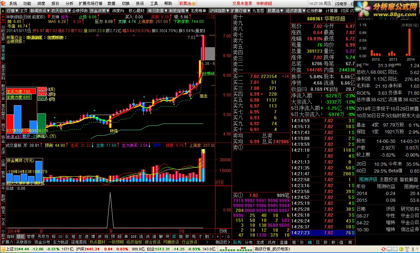
Task: Open 九宫图 view
Action: pyautogui.click(x=258, y=10)
